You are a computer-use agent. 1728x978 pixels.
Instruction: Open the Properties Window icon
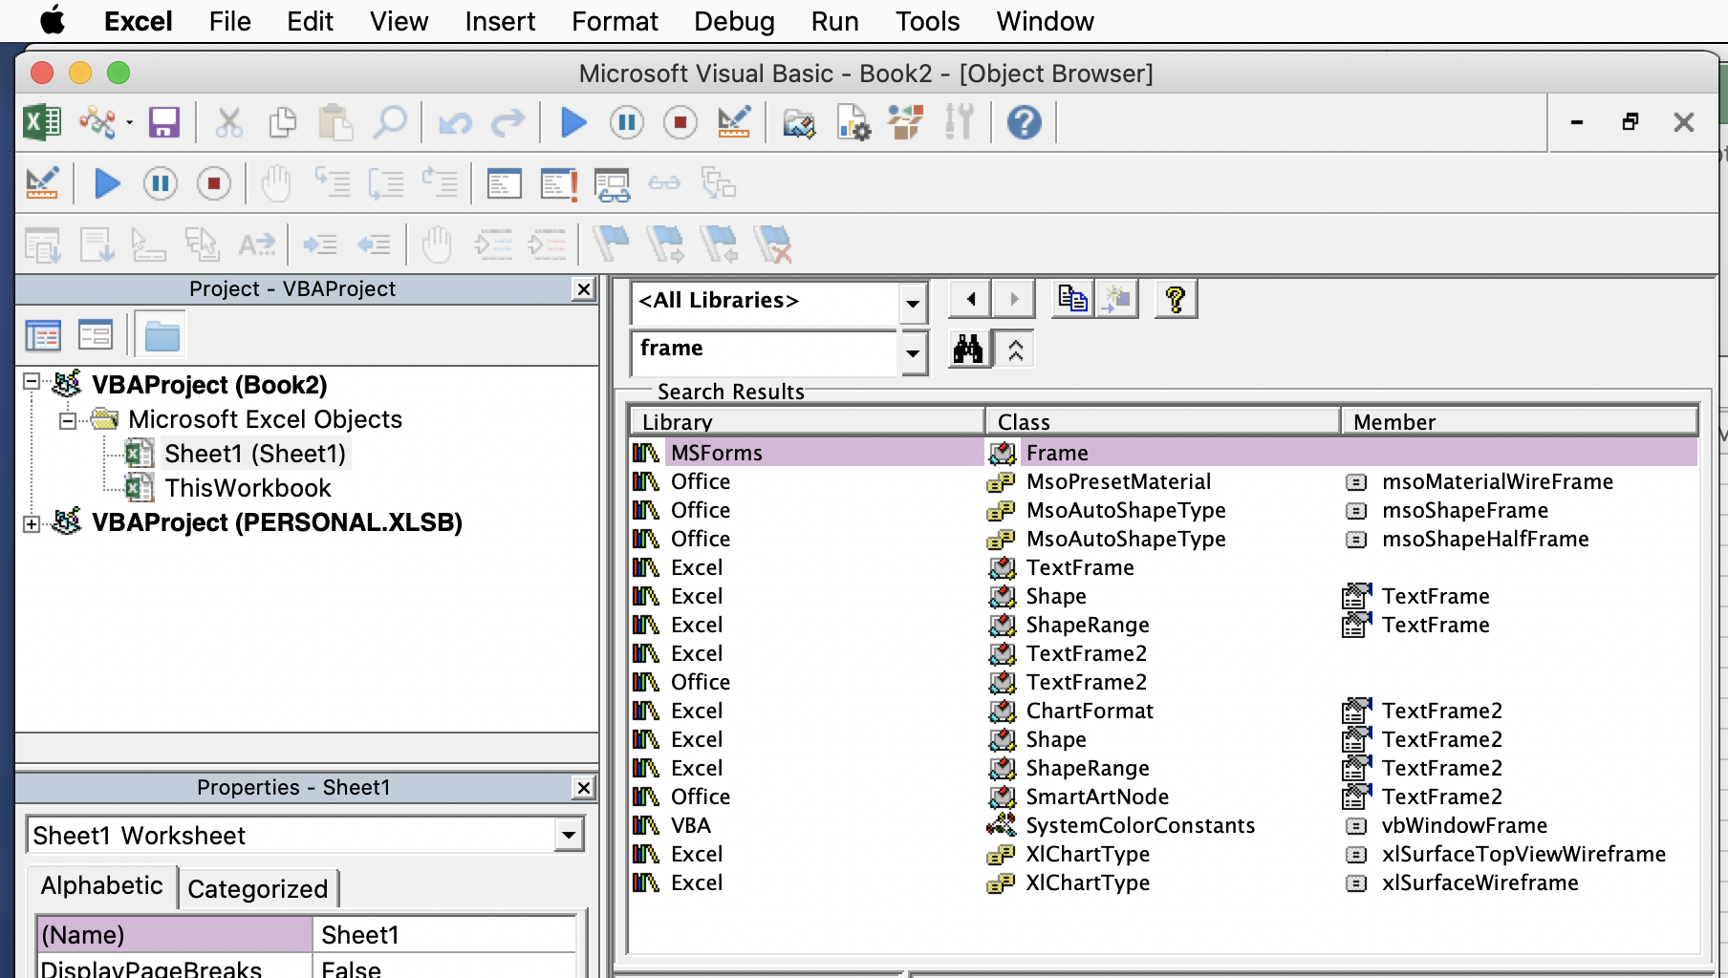click(x=853, y=122)
